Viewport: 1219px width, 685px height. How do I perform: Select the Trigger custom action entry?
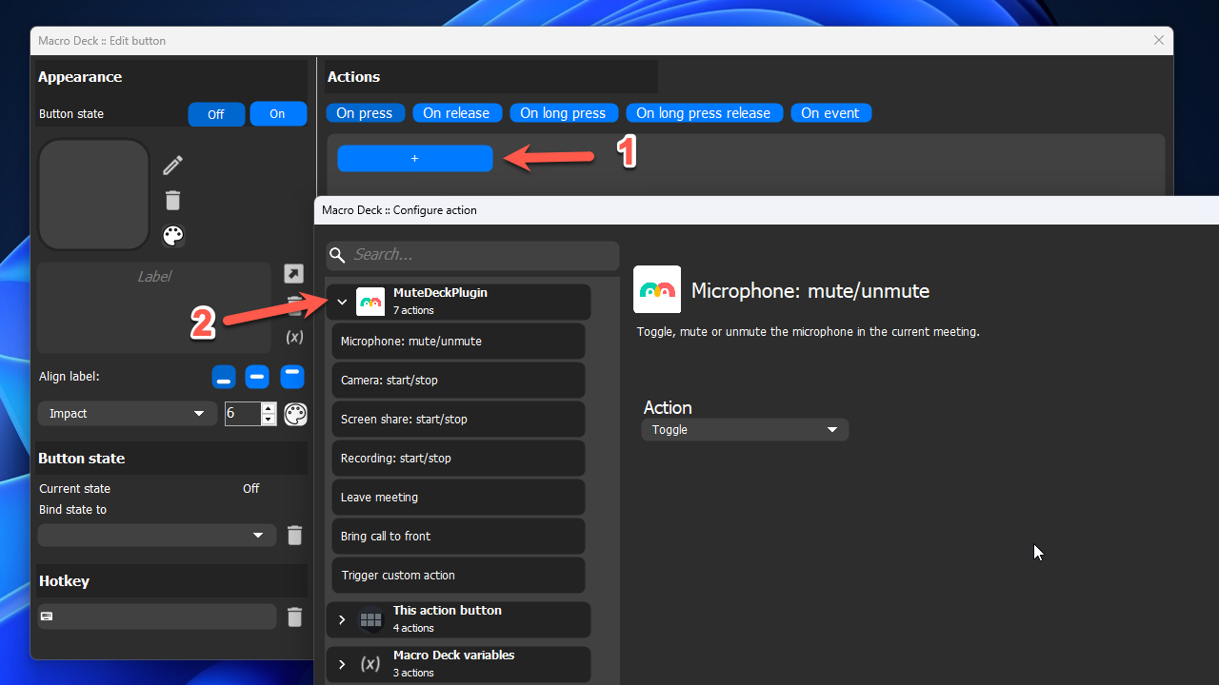458,576
